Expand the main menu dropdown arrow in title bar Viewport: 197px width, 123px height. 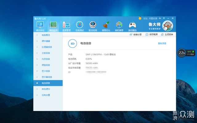pos(164,18)
